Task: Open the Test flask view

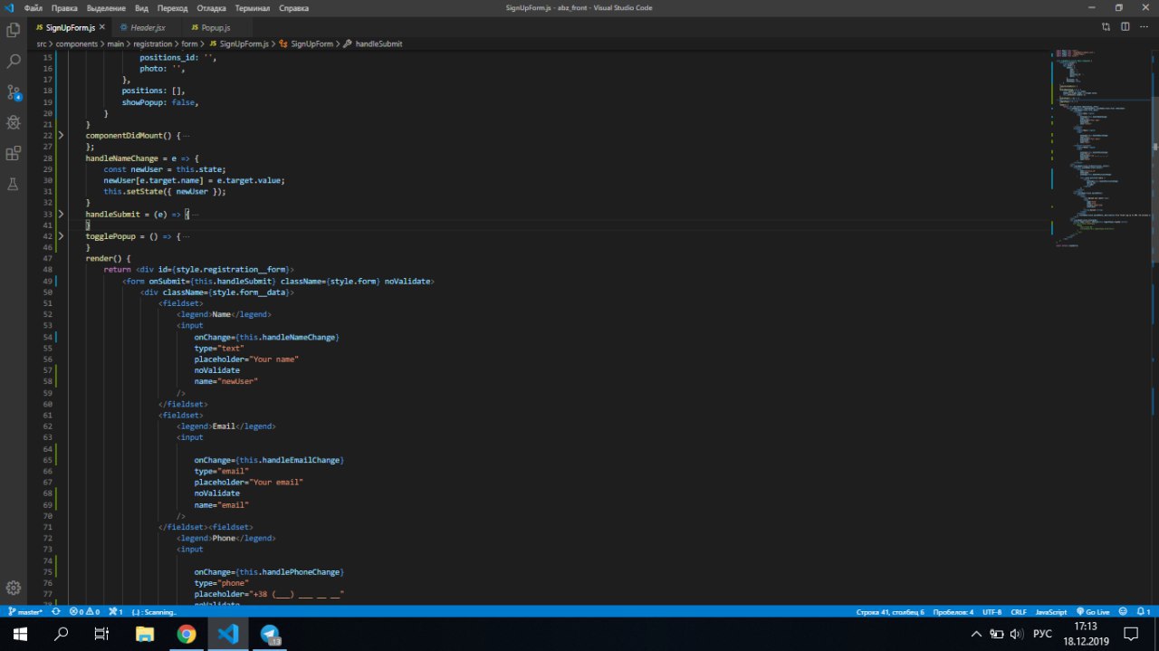Action: pos(14,184)
